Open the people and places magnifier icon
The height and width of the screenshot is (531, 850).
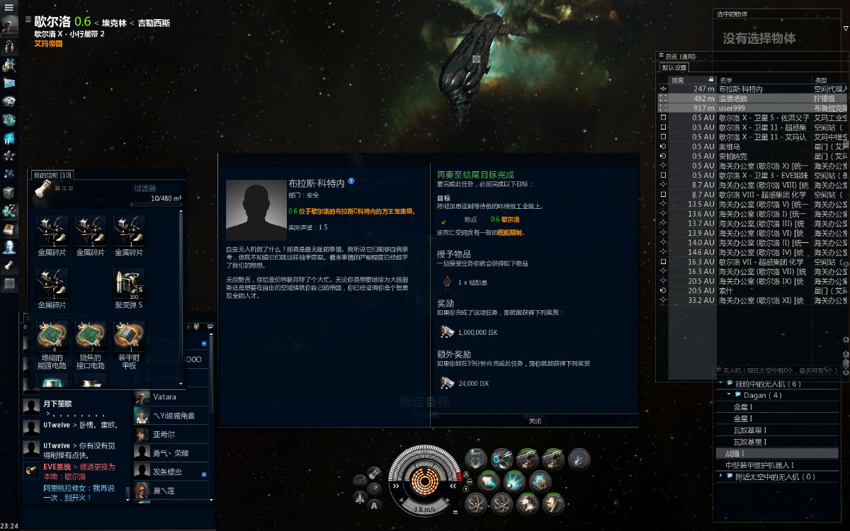tap(9, 65)
